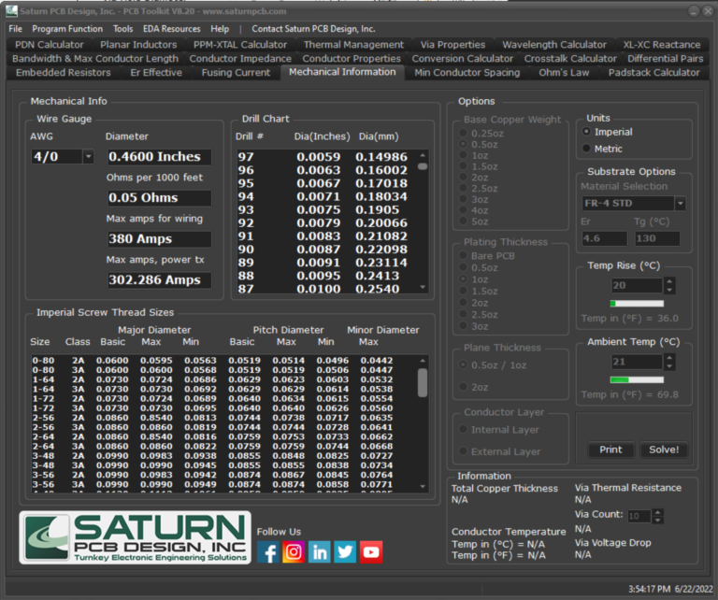The height and width of the screenshot is (600, 718).
Task: Open the EDA Resources menu
Action: click(171, 29)
